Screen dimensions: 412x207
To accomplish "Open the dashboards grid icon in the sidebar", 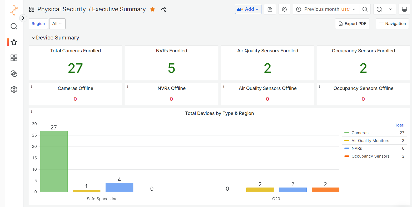I will click(x=14, y=58).
